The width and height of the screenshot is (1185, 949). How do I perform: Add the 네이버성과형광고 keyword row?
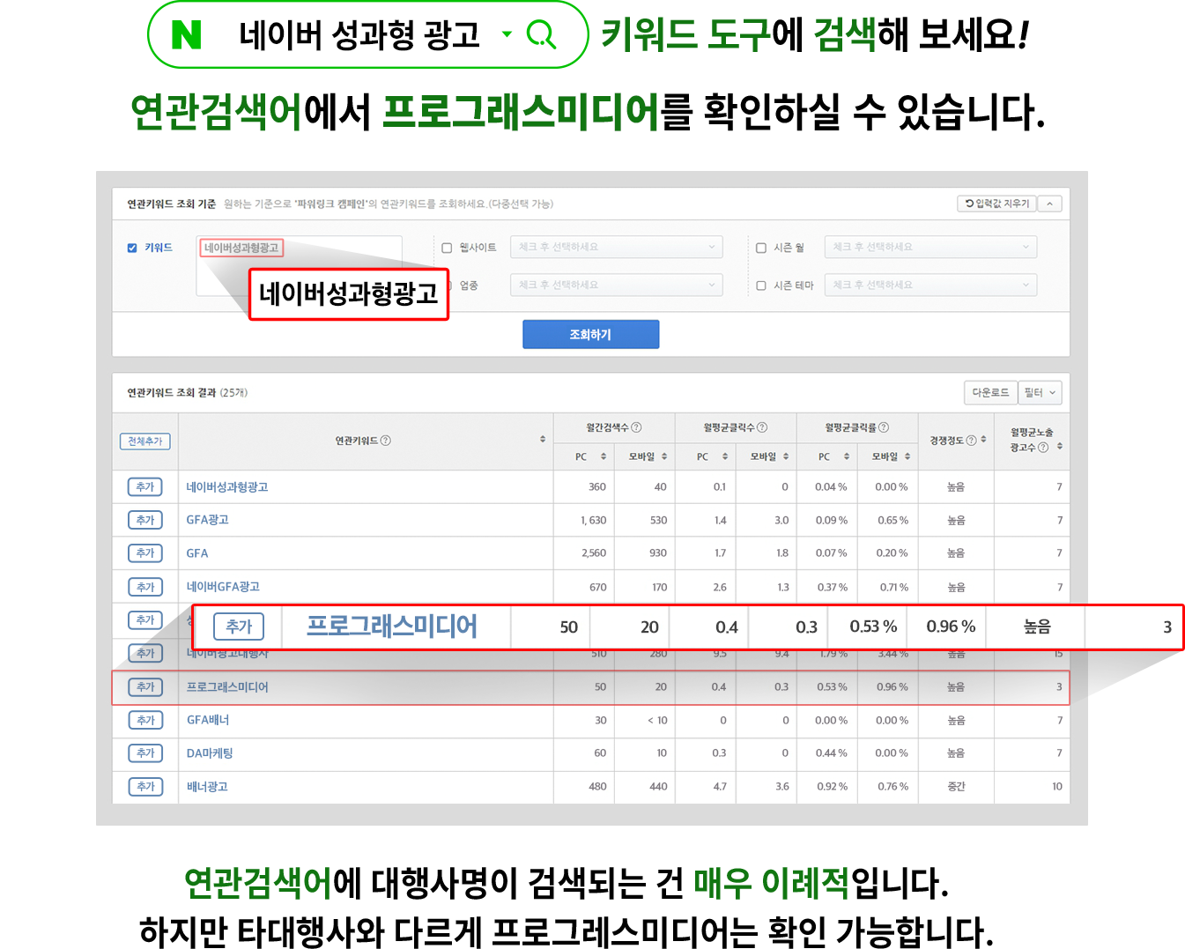tap(145, 487)
